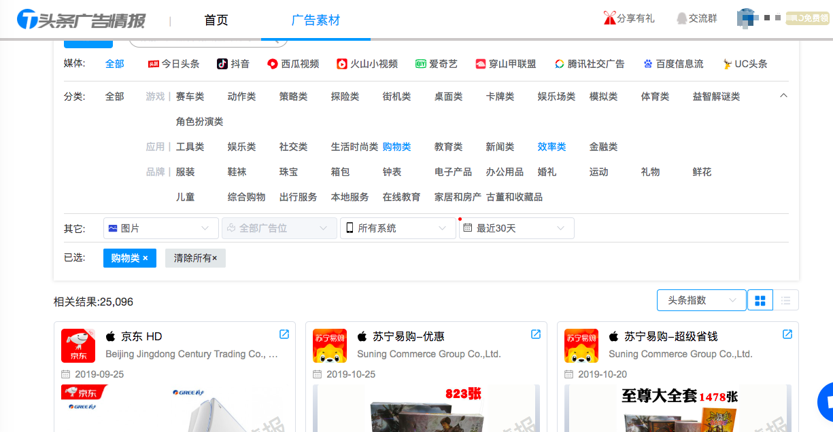Open the 苏宁易购-超级省钱 ad image thumbnail
The image size is (833, 432).
click(678, 408)
